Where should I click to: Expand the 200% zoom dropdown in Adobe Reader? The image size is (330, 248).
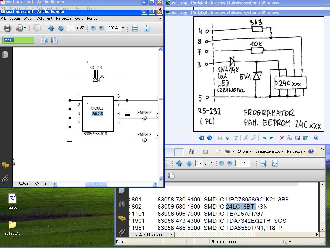point(123,28)
